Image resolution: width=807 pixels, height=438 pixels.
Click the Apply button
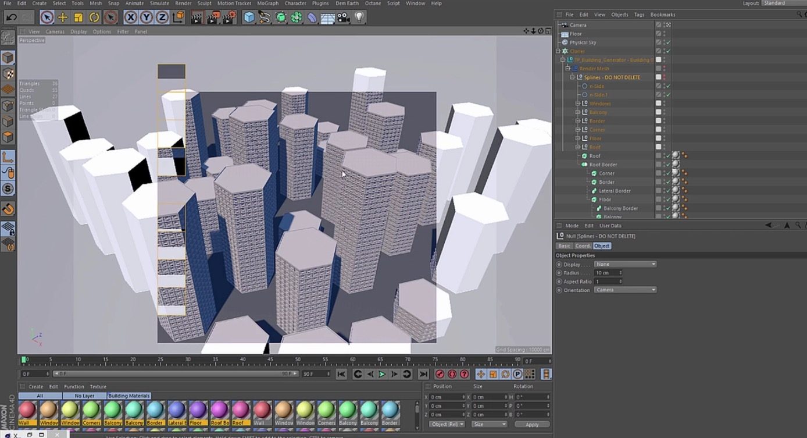[x=532, y=425]
